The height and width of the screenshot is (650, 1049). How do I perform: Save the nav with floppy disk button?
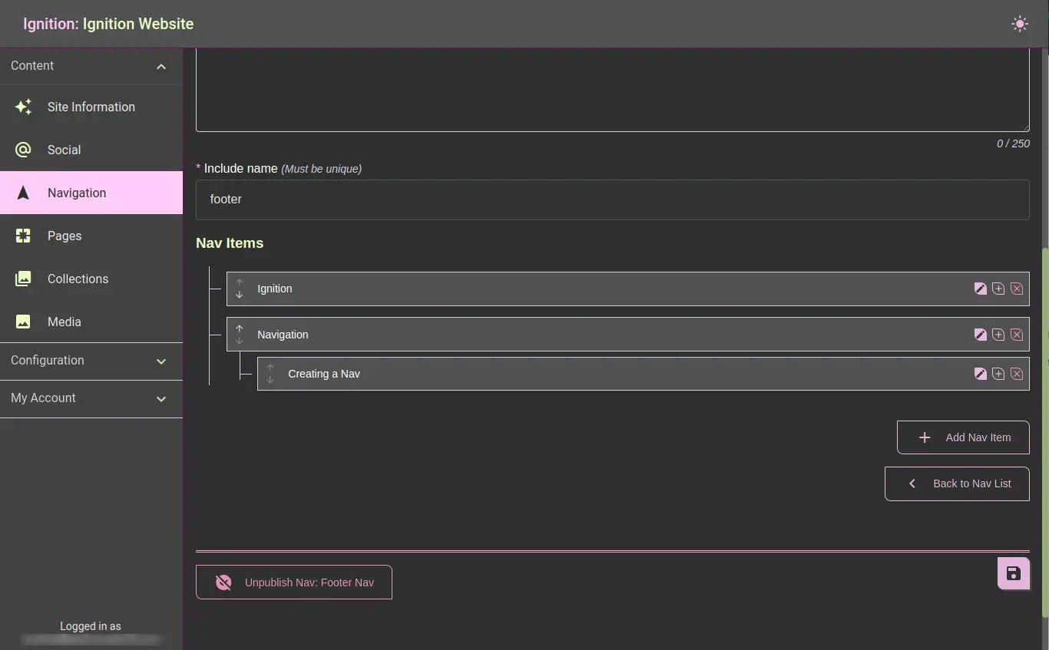(1014, 573)
